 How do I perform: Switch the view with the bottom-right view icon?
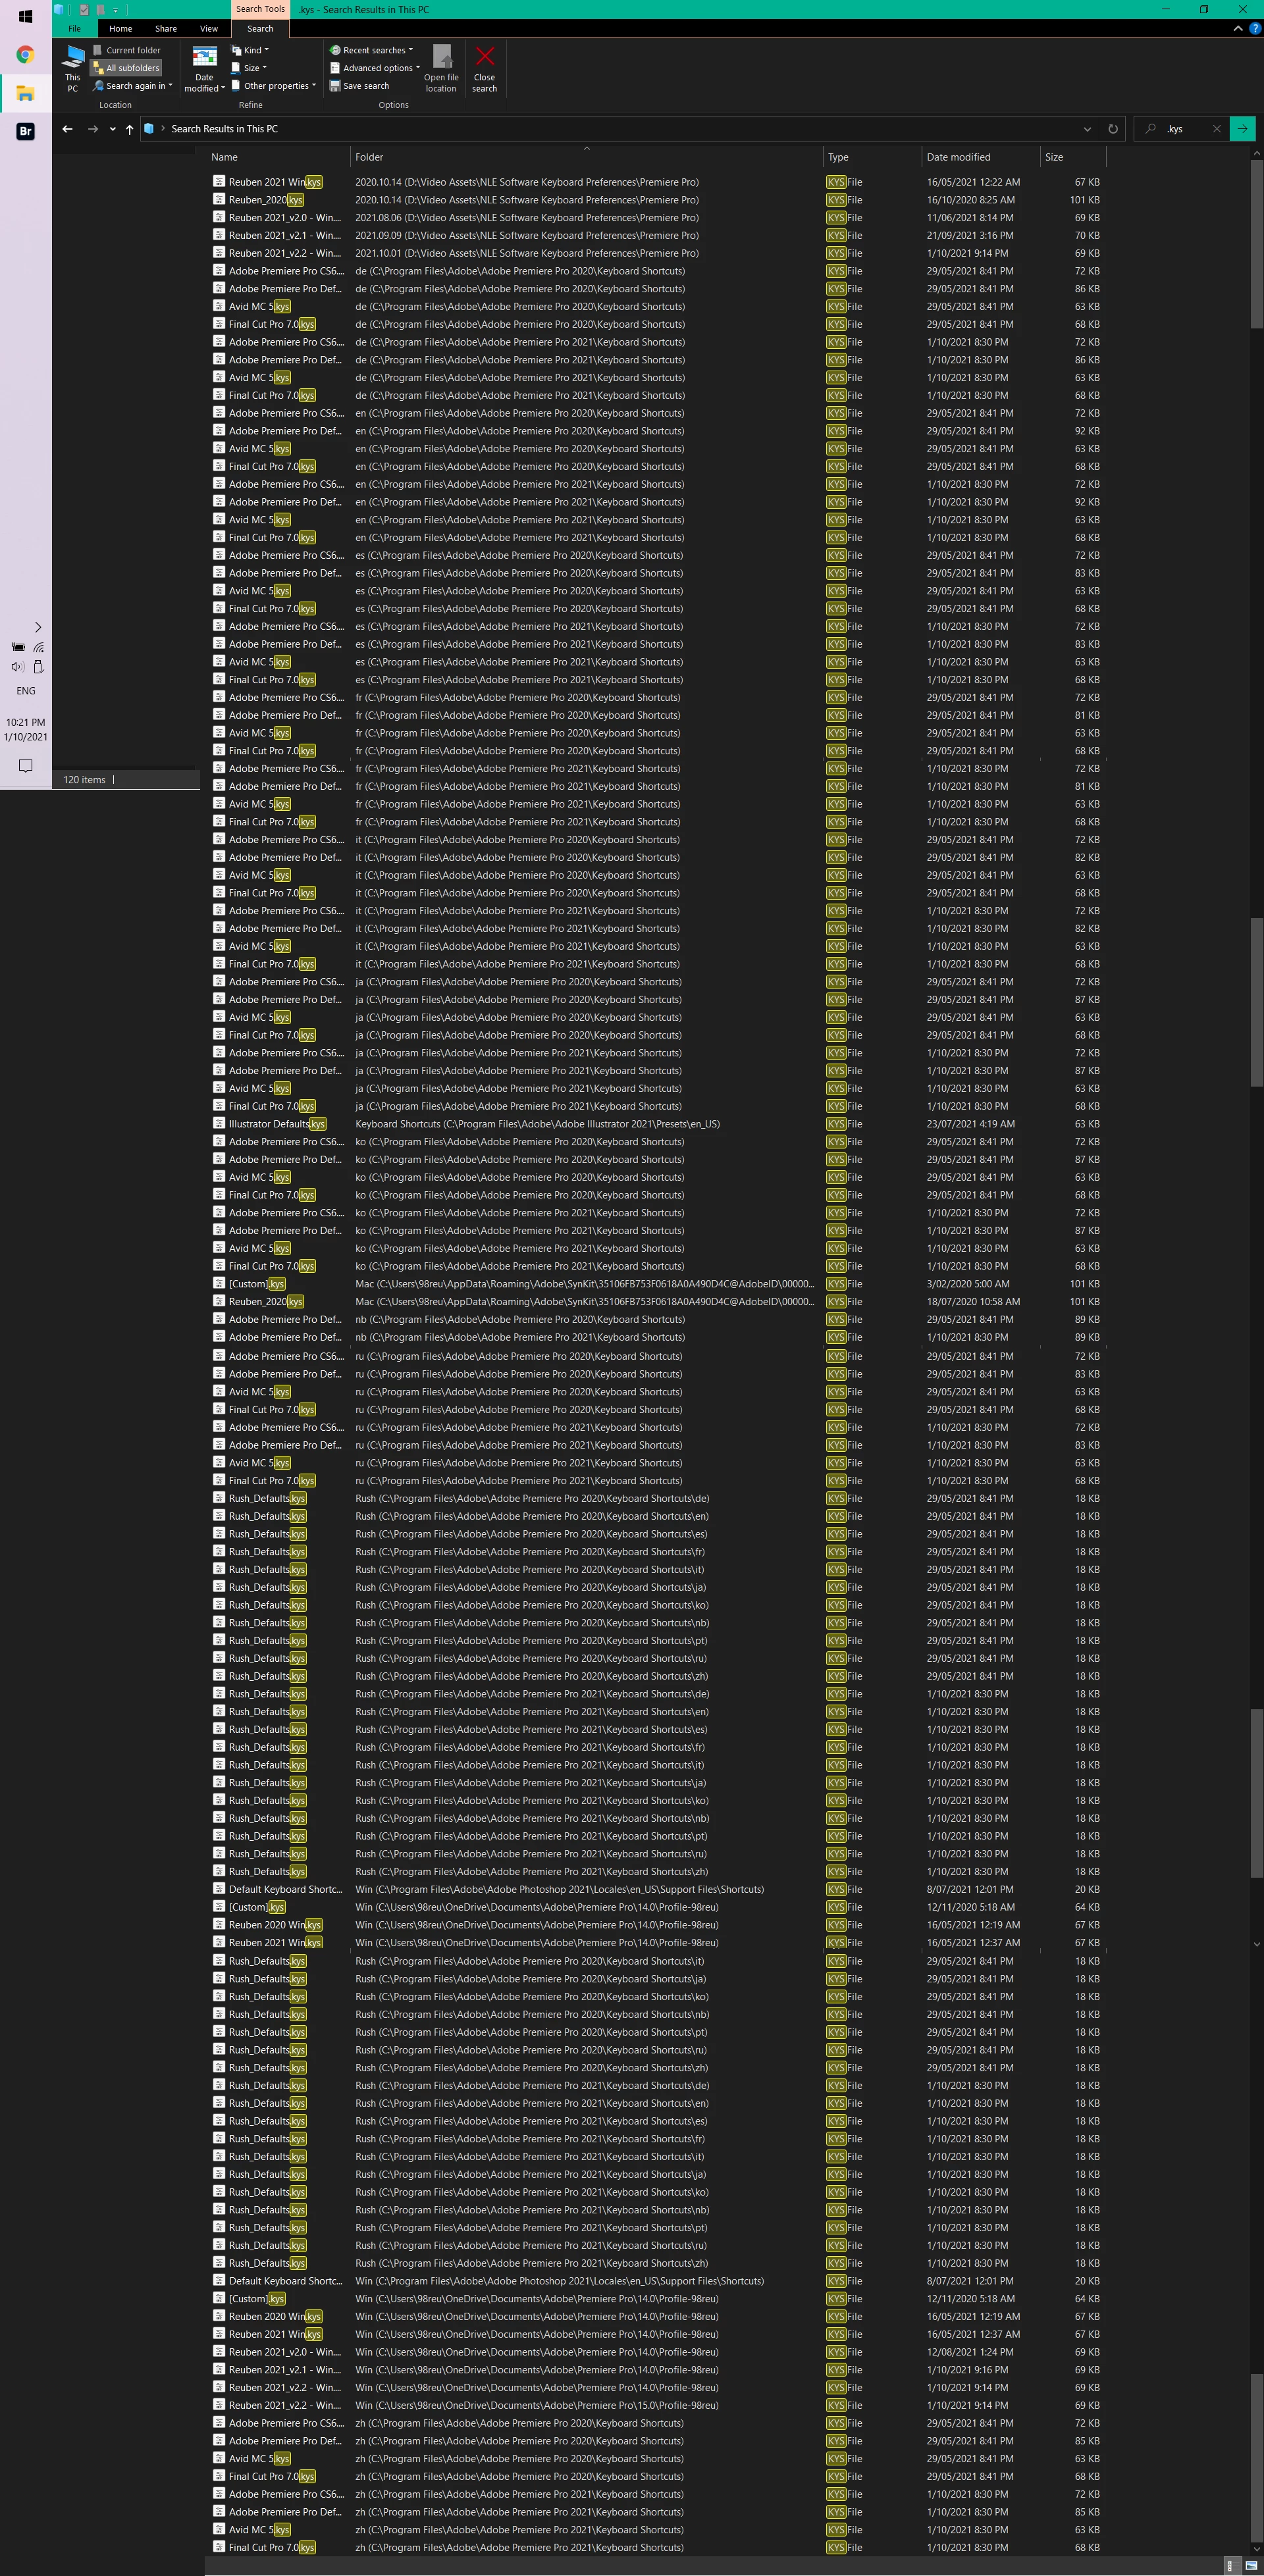tap(1251, 2566)
